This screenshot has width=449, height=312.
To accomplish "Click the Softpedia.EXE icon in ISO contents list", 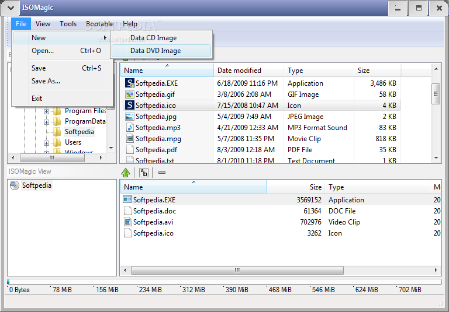I will [127, 199].
